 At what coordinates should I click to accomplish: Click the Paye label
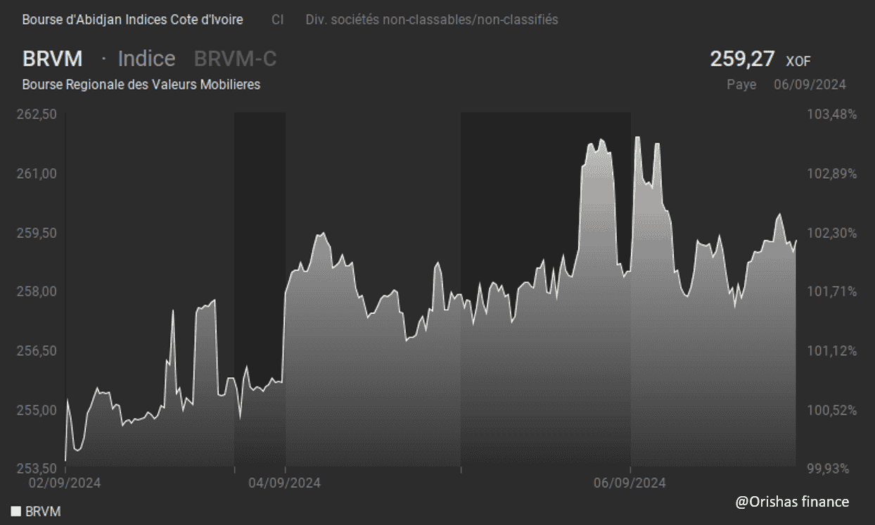point(742,85)
